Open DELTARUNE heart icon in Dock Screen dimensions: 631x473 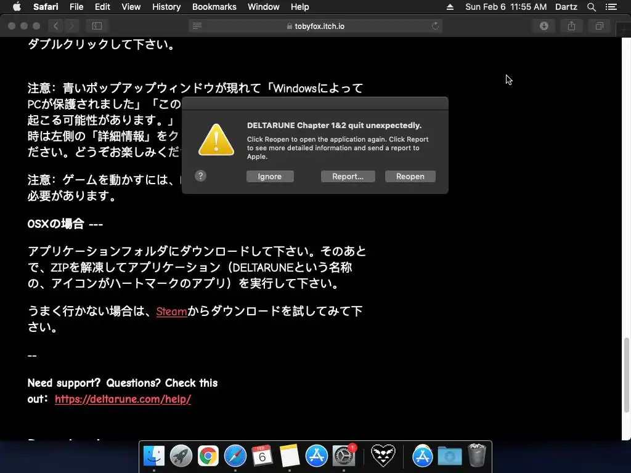pos(383,456)
